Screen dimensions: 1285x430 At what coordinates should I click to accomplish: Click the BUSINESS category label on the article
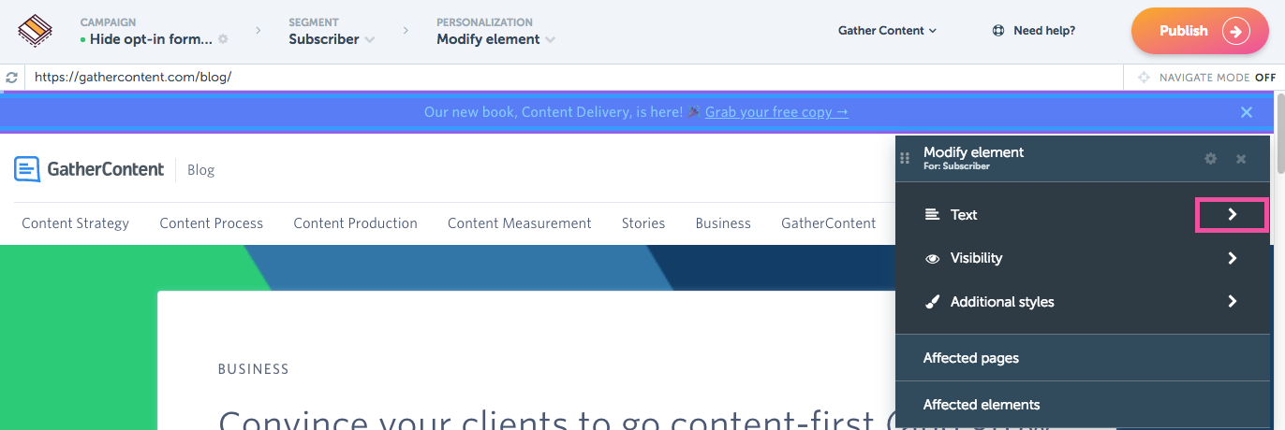click(254, 369)
